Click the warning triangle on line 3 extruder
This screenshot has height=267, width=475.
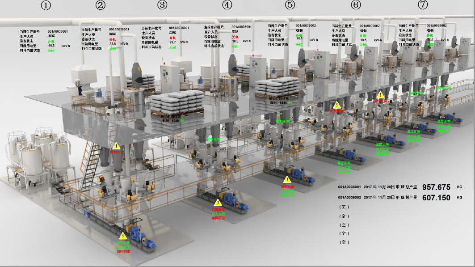pos(287,180)
